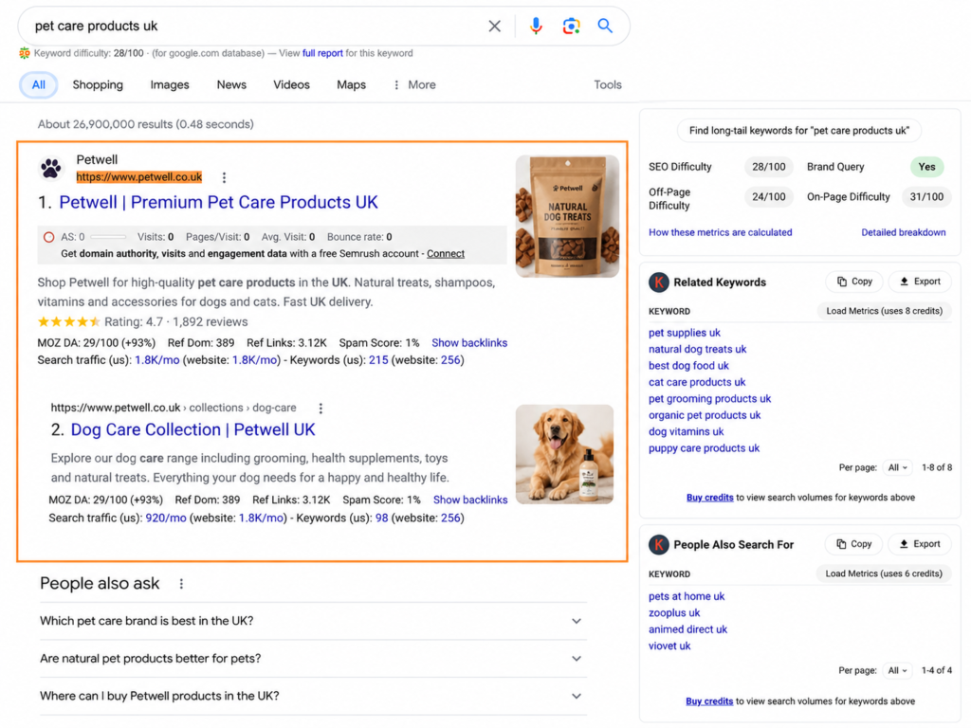Start voice search with the microphone icon
This screenshot has width=971, height=728.
[x=537, y=26]
